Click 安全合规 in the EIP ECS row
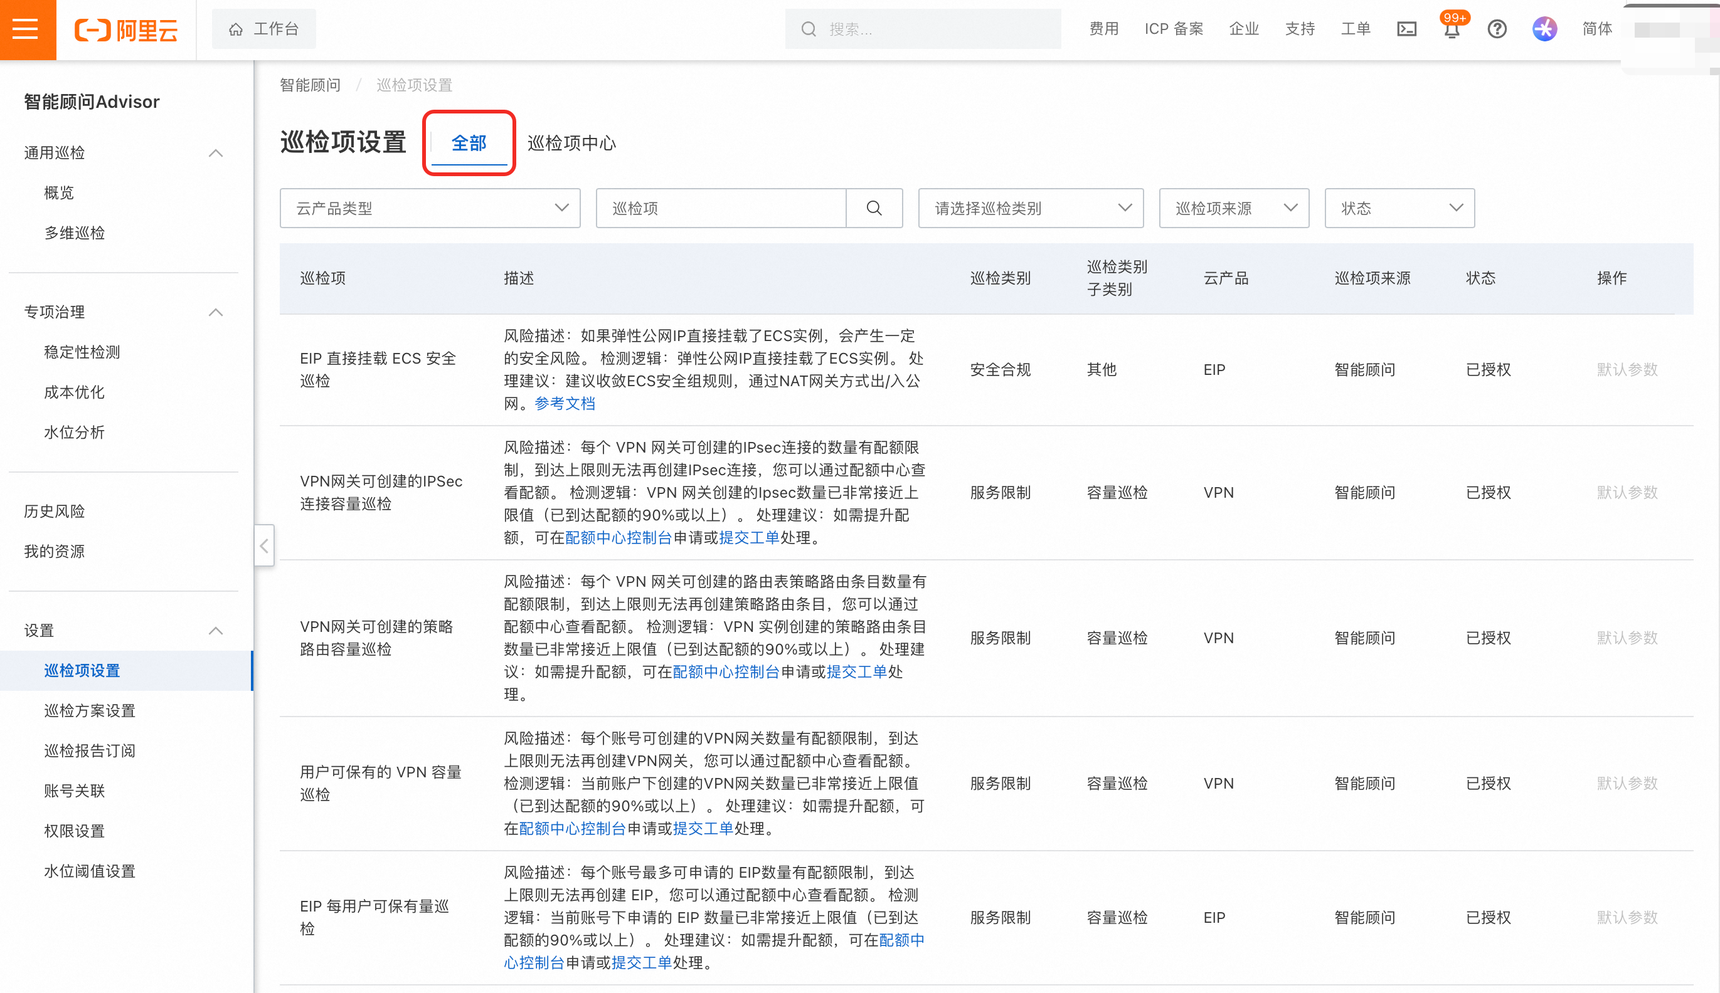This screenshot has height=993, width=1720. point(1001,370)
